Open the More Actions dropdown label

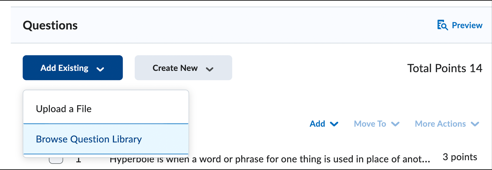pyautogui.click(x=440, y=124)
